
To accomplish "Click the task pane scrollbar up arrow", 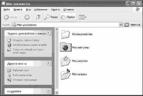I will [x=57, y=29].
